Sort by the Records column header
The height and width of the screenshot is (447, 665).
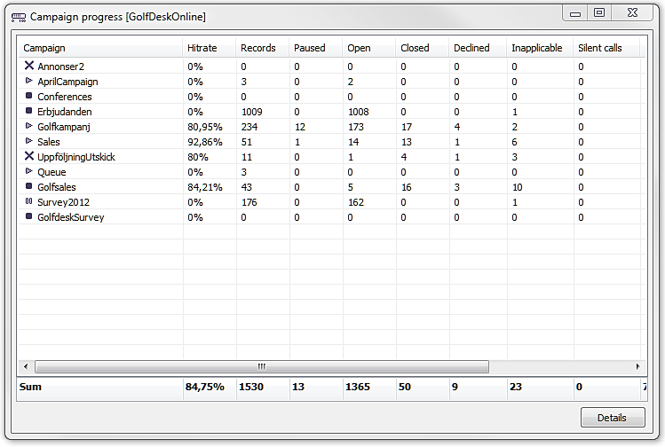[x=262, y=48]
